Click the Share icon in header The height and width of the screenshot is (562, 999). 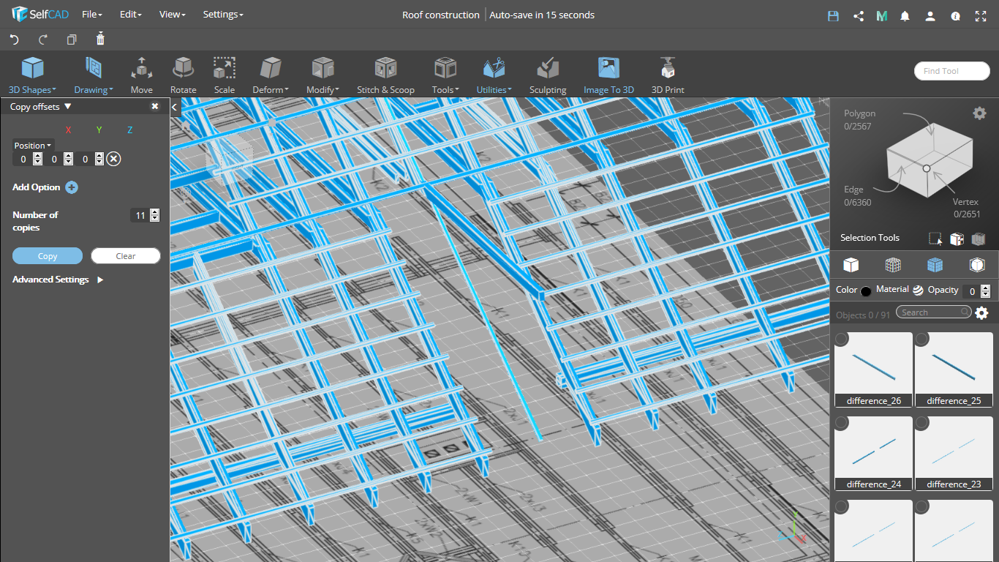pyautogui.click(x=859, y=15)
